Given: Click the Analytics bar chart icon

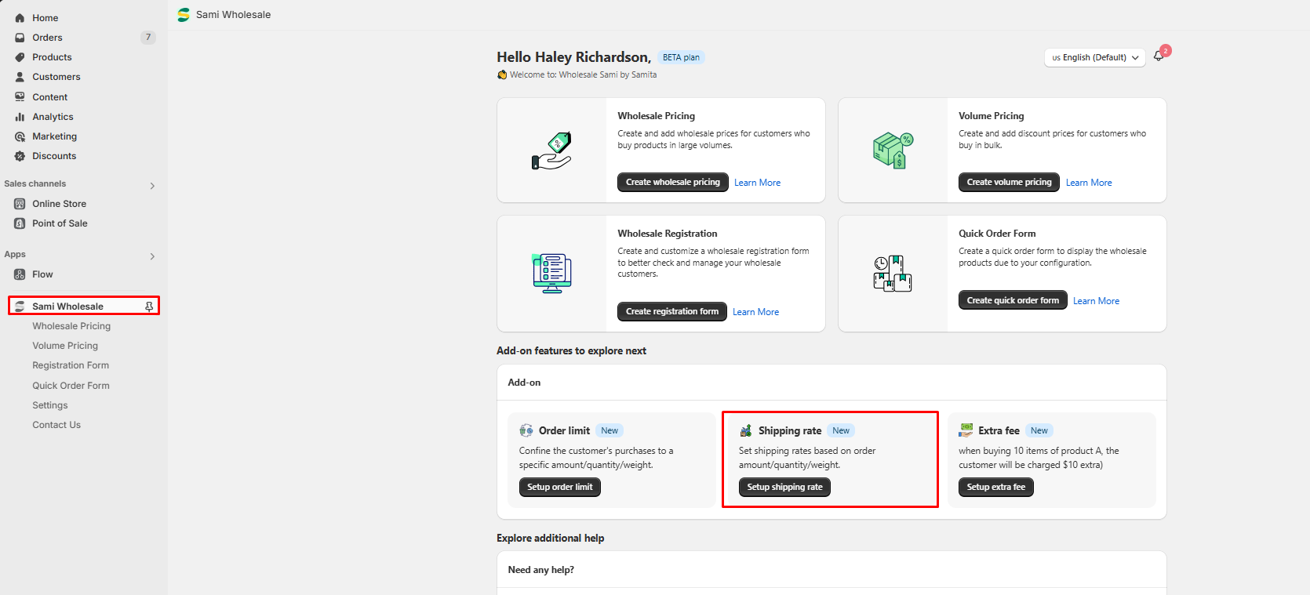Looking at the screenshot, I should [20, 117].
